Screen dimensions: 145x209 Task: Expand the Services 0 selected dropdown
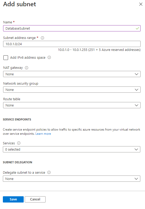pos(72,149)
